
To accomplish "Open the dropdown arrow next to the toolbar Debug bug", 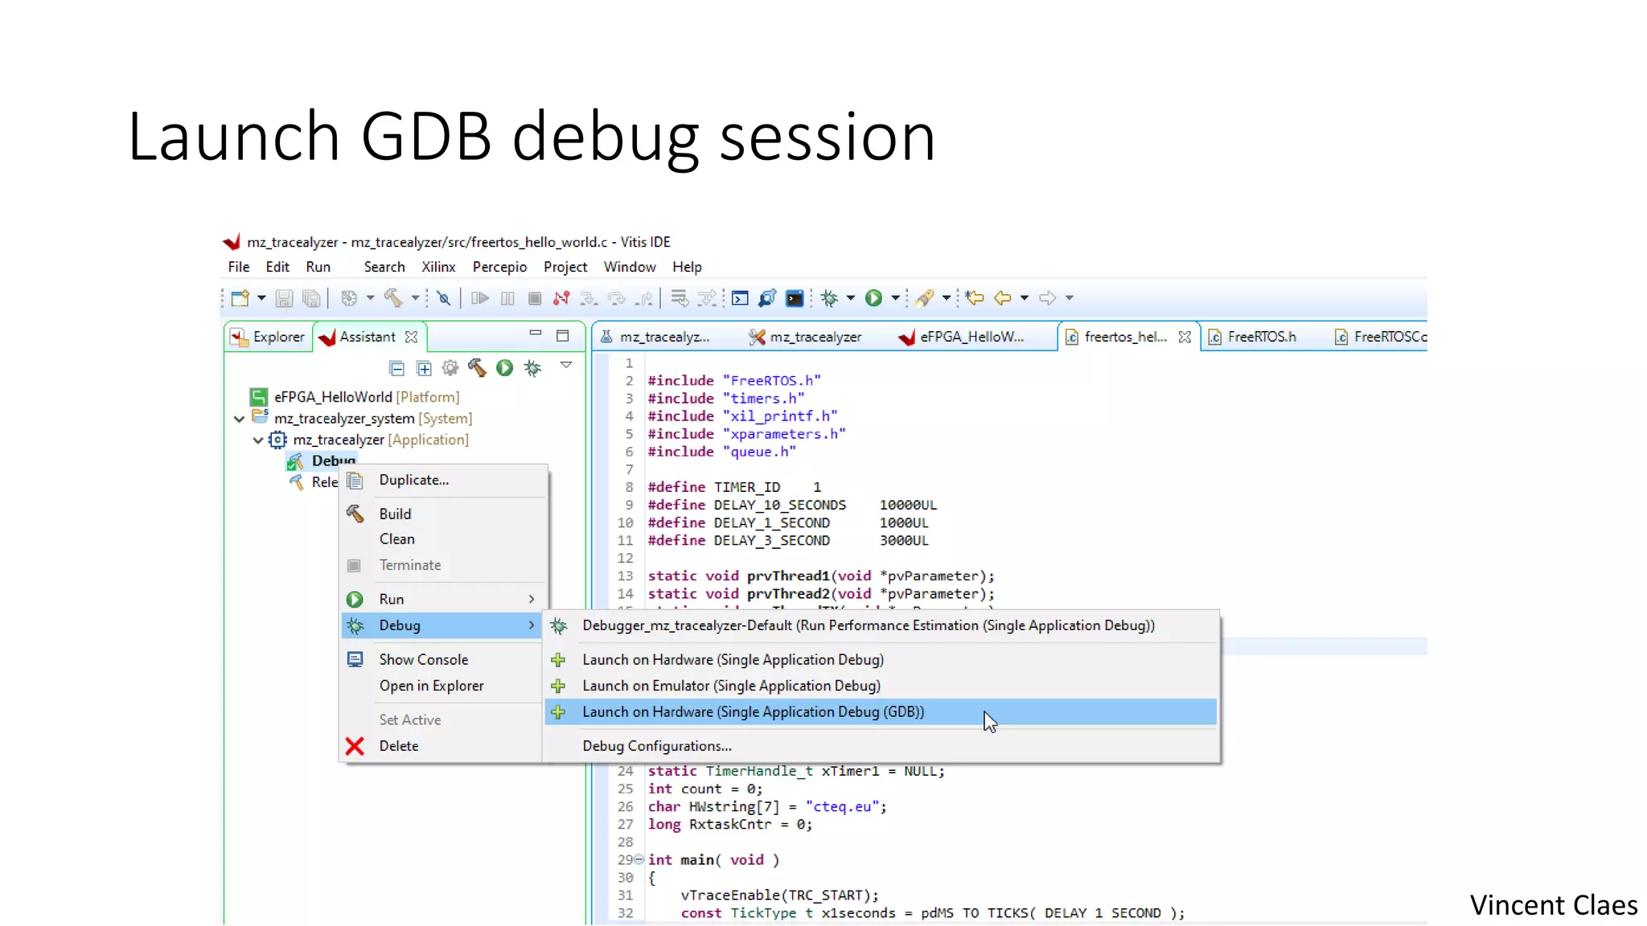I will pos(851,298).
